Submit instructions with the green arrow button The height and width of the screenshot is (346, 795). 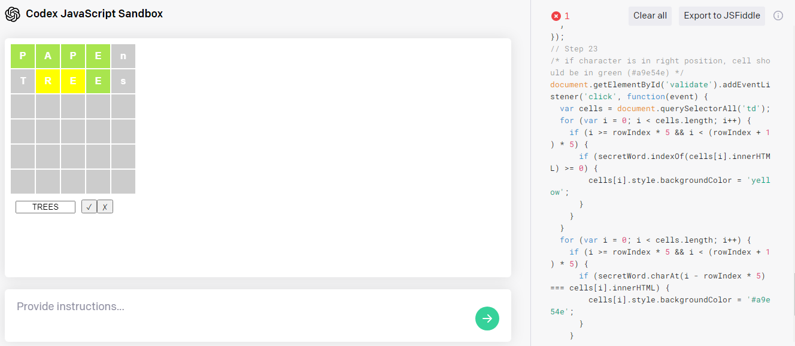point(487,318)
